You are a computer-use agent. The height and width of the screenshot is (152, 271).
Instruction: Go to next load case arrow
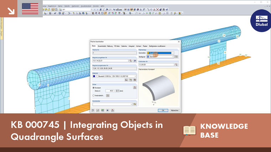[x=97, y=10]
